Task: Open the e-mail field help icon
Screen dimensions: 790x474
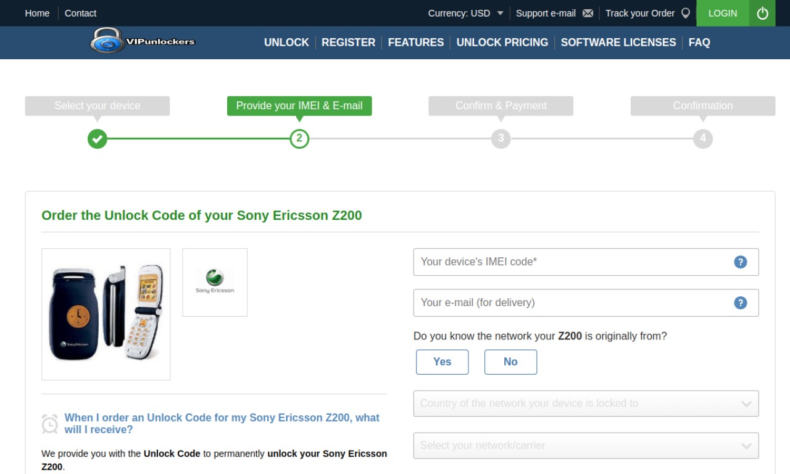Action: pyautogui.click(x=740, y=302)
